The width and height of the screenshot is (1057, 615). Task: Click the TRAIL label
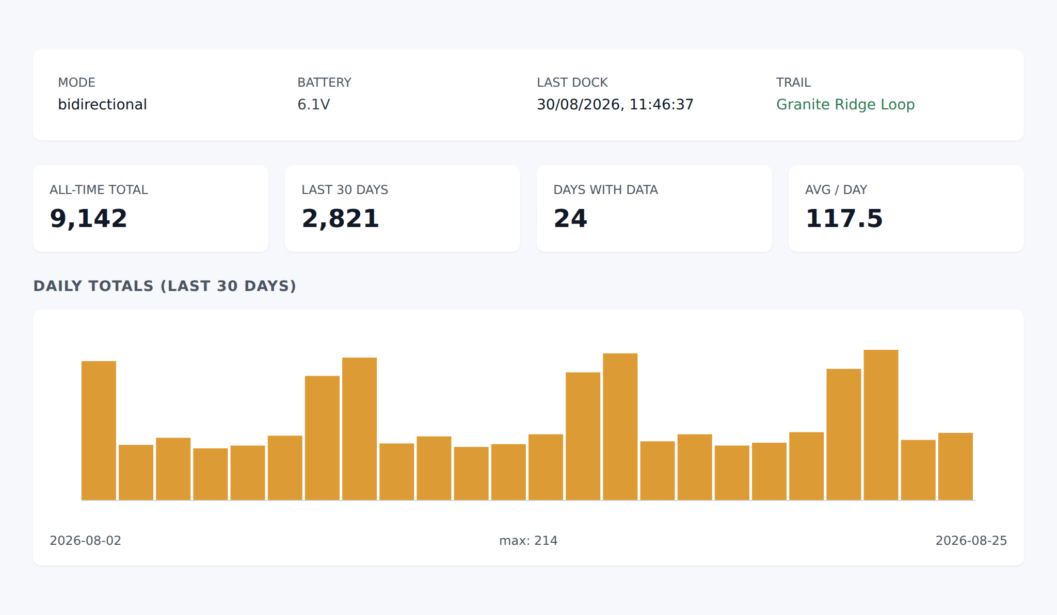793,83
